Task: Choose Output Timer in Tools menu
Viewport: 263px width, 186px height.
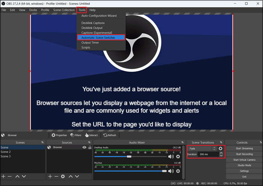Action: [x=90, y=43]
